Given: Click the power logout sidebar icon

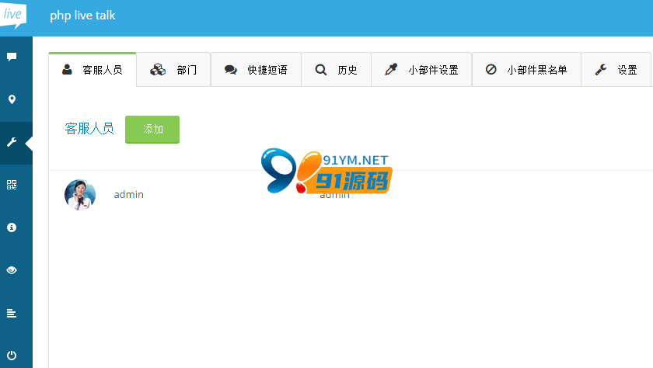Looking at the screenshot, I should (12, 356).
